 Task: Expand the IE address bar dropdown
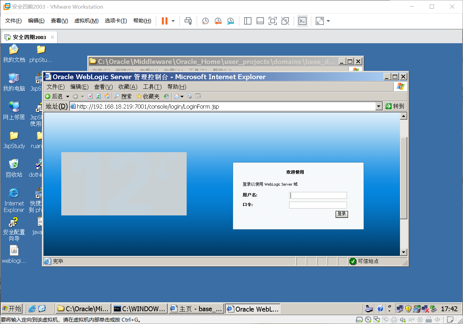(x=379, y=107)
